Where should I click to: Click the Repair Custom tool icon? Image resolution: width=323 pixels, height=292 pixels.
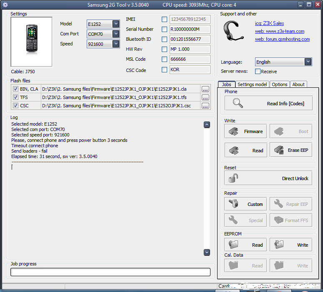coord(233,203)
